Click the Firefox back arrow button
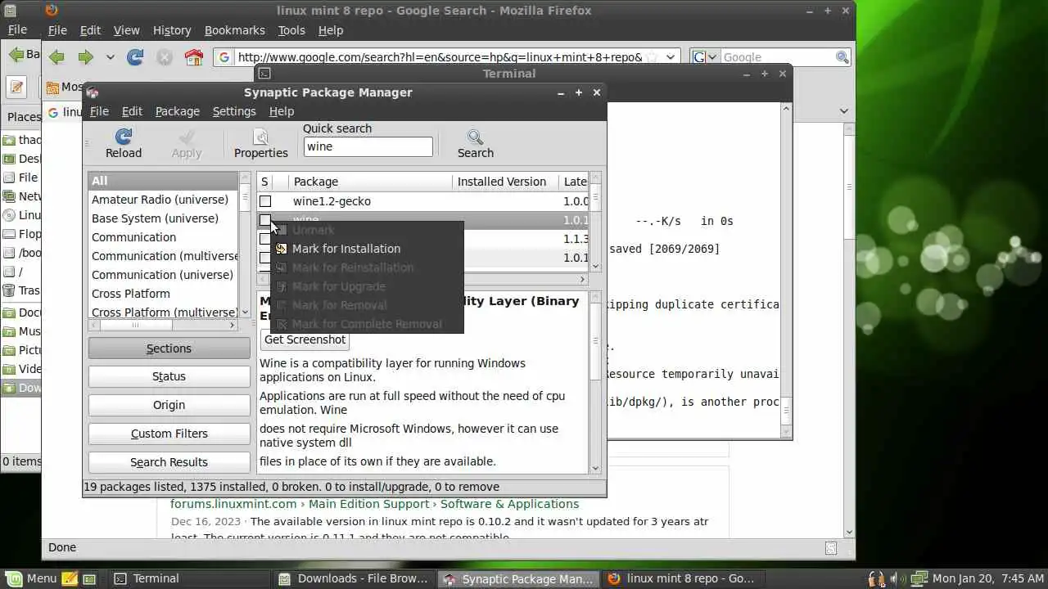The height and width of the screenshot is (589, 1048). click(x=56, y=57)
